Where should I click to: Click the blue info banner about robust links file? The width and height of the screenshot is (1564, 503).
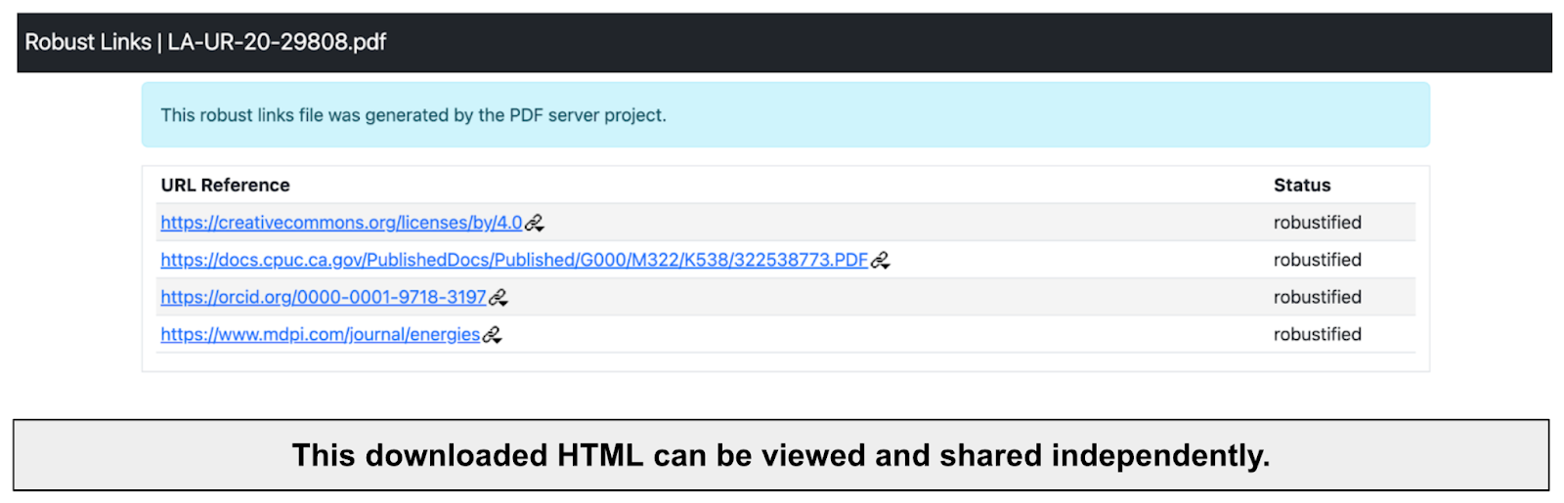tap(786, 115)
